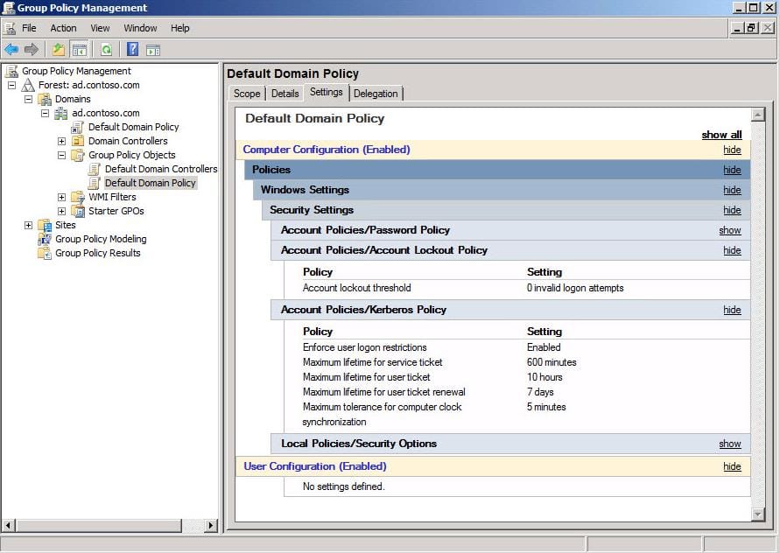
Task: Click the linked Default Domain Policy shortcut icon
Action: (x=78, y=127)
